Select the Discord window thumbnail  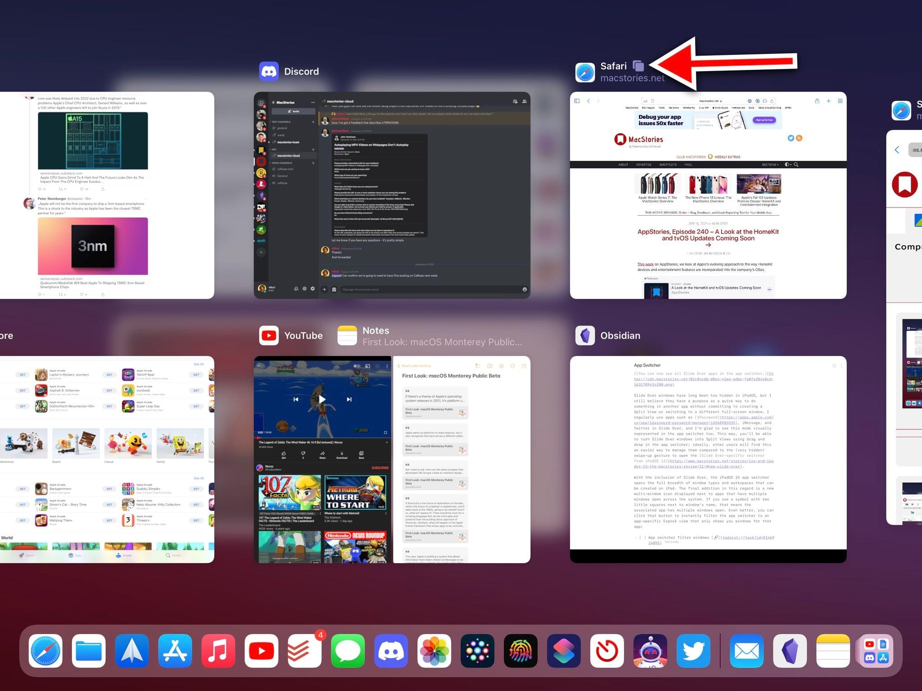click(x=392, y=195)
